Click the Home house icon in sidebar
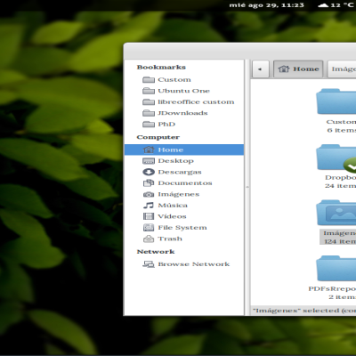This screenshot has height=356, width=356. 149,150
